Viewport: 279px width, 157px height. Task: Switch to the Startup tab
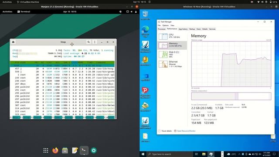coord(192,29)
